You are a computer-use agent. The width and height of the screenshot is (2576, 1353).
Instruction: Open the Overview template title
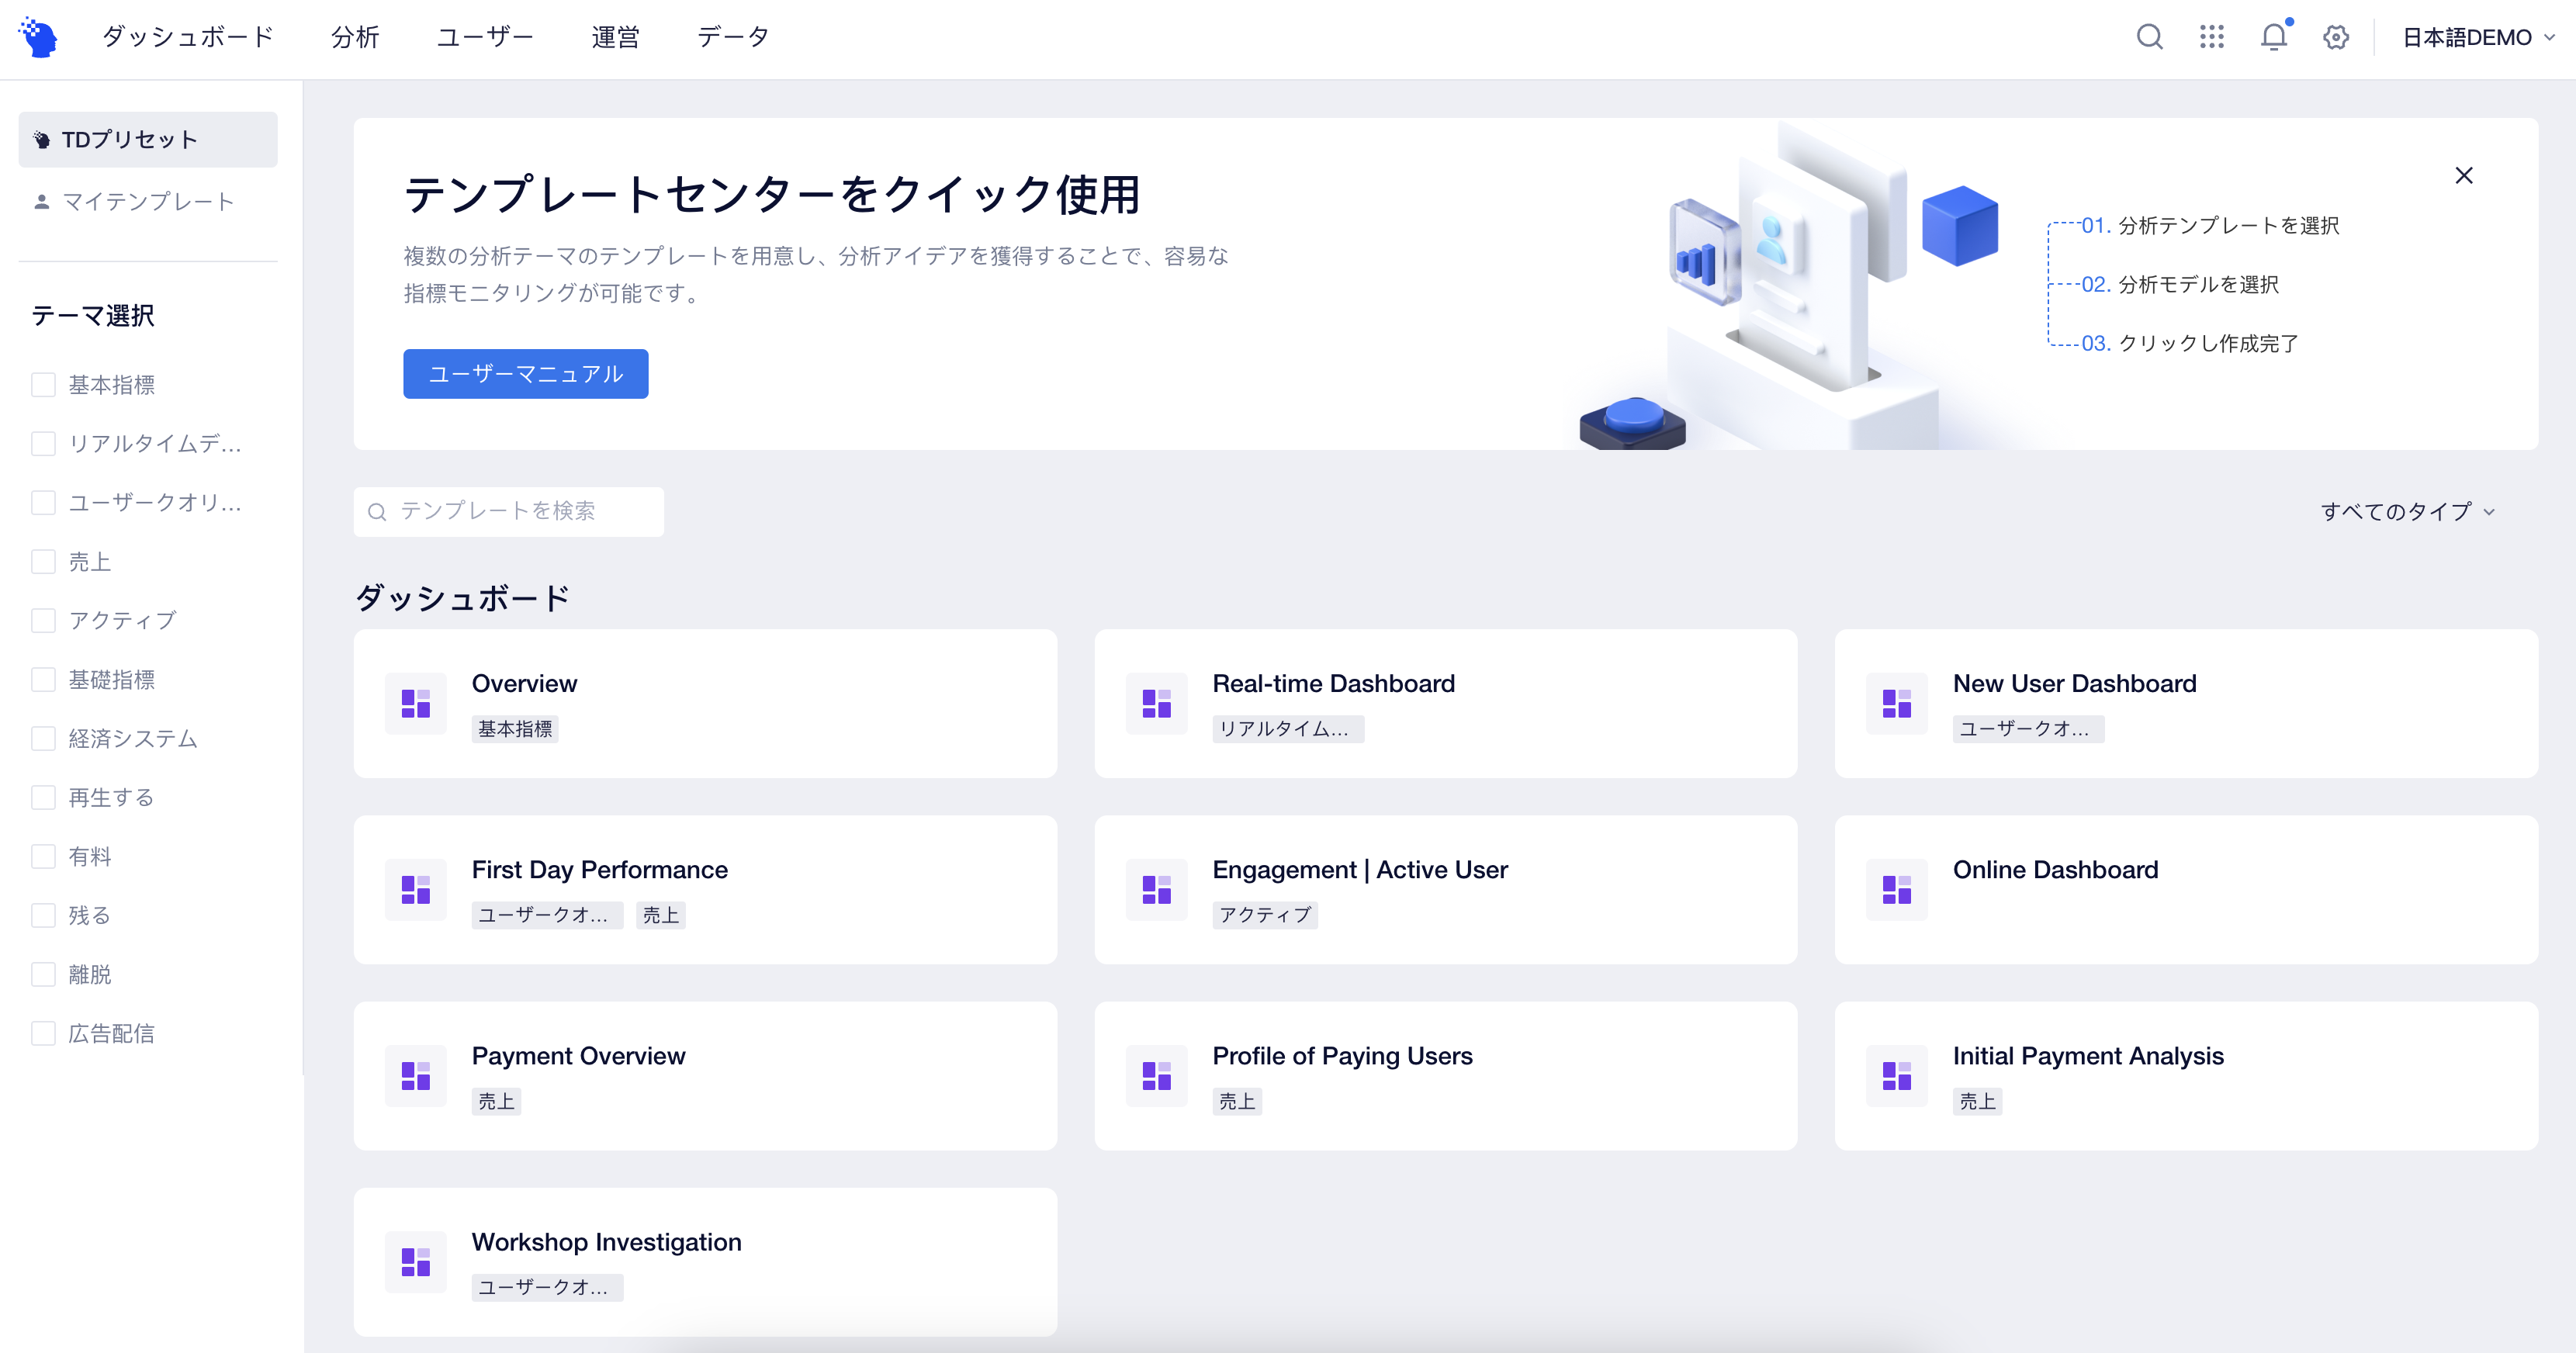click(x=524, y=684)
